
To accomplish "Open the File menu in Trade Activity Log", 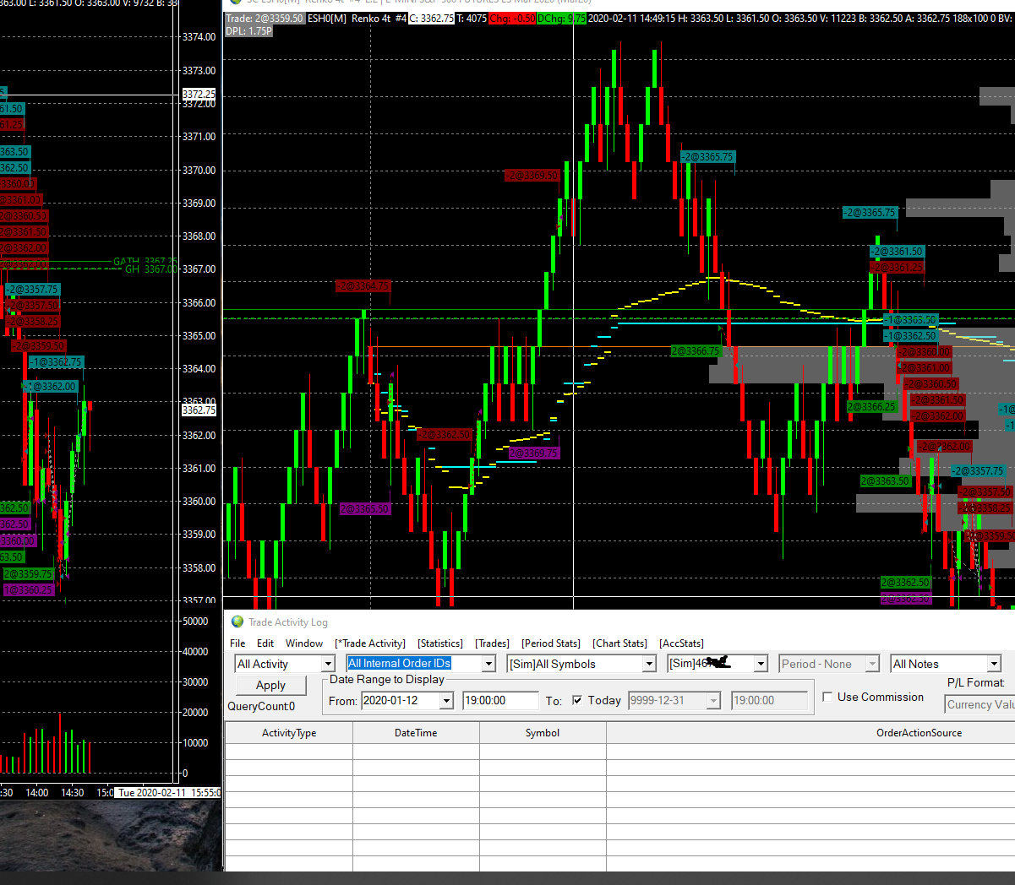I will pos(237,643).
